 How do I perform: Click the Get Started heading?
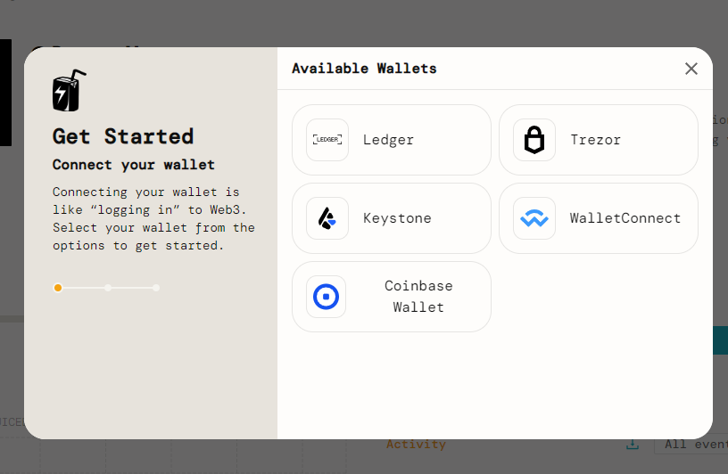[x=123, y=136]
